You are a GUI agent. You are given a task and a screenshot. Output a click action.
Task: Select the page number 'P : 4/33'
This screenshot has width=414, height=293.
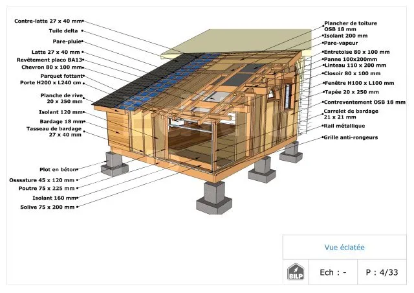tap(382, 272)
